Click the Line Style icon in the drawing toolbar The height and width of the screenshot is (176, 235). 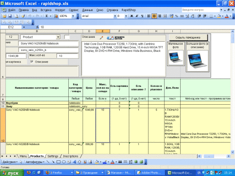[x=120, y=162]
